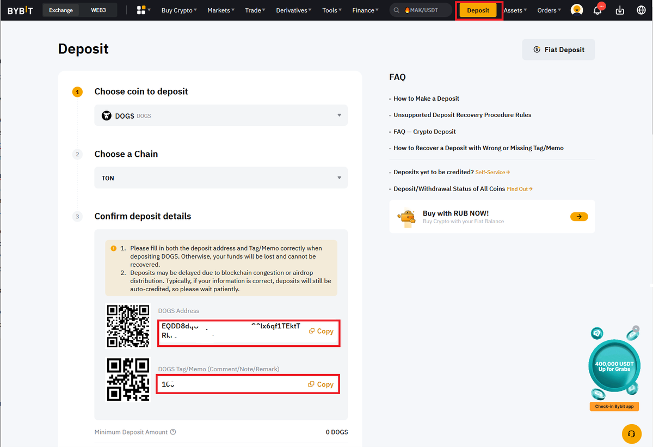Click the Deposit button in header
The height and width of the screenshot is (447, 653).
click(478, 10)
